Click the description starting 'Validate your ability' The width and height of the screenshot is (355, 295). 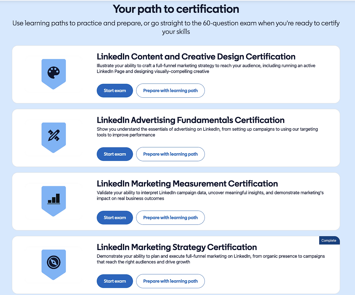[x=210, y=196]
